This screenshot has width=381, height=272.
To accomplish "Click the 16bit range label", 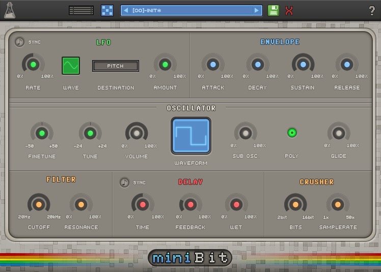I will pos(308,217).
